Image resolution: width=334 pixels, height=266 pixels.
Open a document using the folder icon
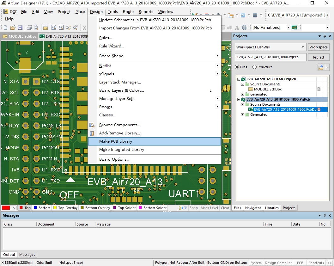[x=13, y=28]
